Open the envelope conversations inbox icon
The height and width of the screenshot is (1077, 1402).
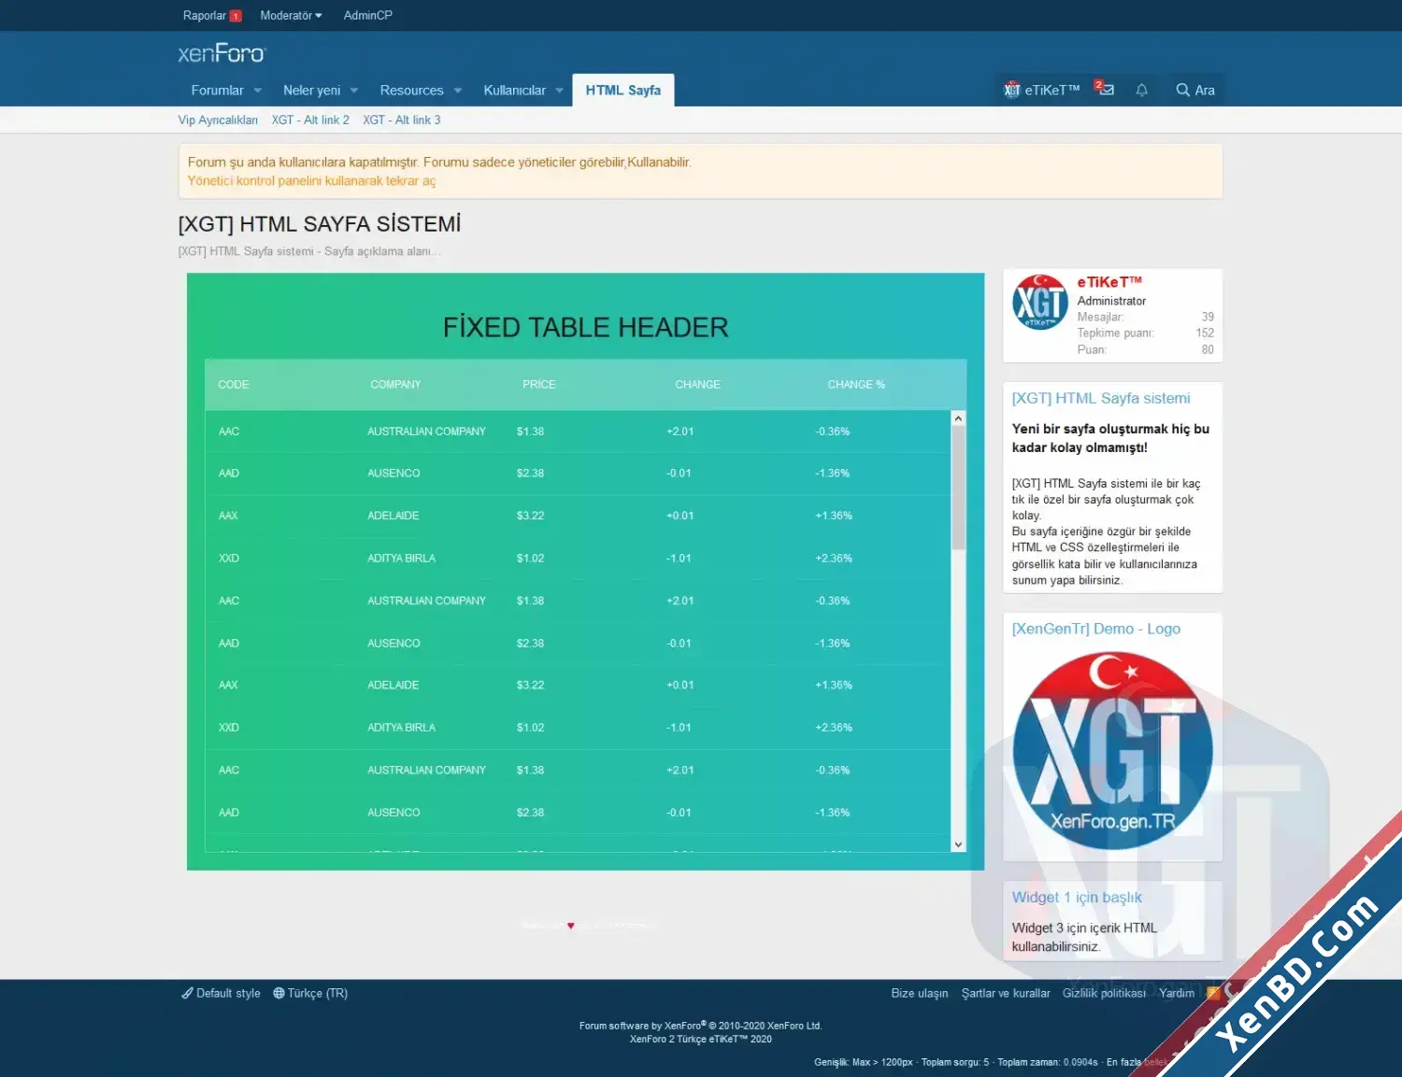(1105, 89)
